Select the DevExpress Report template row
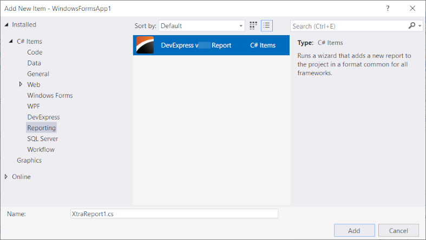The image size is (426, 240). [211, 45]
